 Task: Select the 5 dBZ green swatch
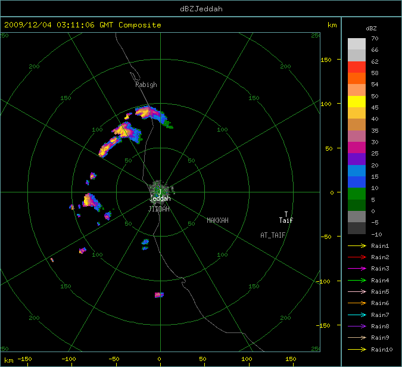click(357, 194)
